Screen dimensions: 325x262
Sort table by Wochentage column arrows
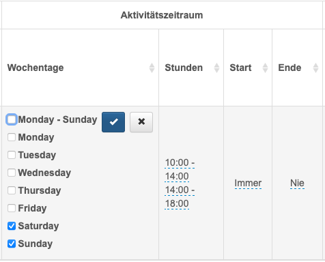click(x=152, y=68)
